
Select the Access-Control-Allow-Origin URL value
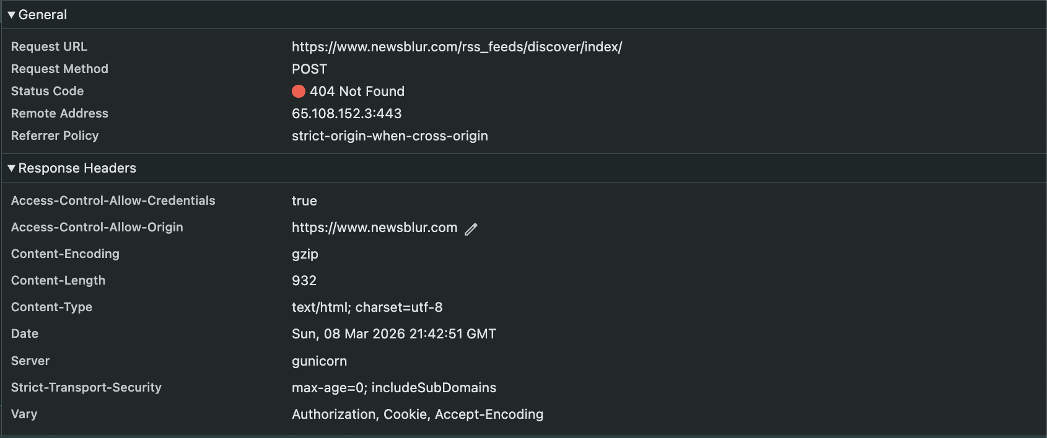click(x=374, y=228)
